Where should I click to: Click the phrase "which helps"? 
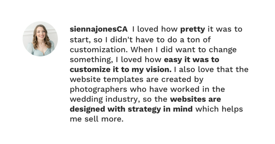(x=219, y=109)
